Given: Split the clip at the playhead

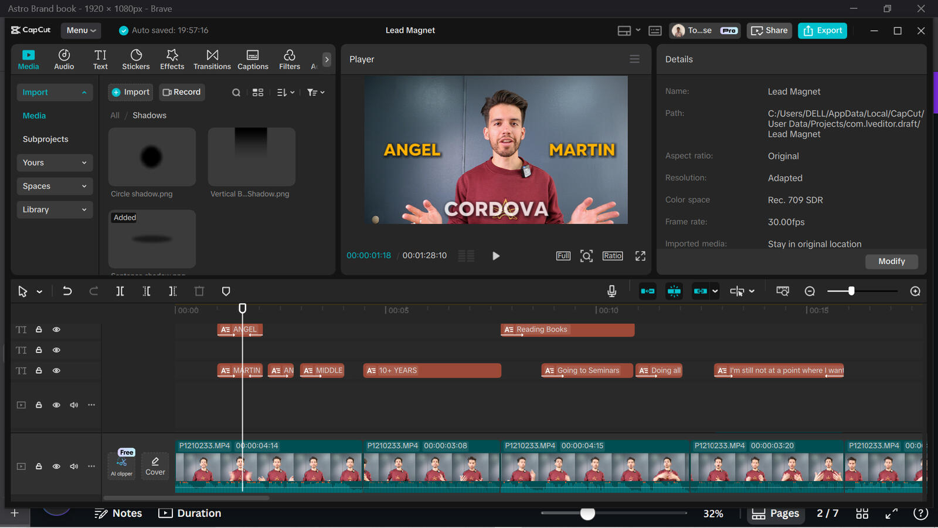Looking at the screenshot, I should point(120,291).
